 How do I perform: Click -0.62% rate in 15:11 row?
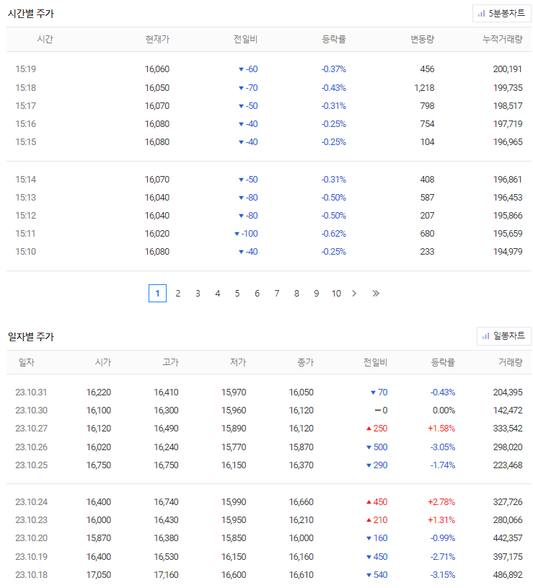(334, 234)
